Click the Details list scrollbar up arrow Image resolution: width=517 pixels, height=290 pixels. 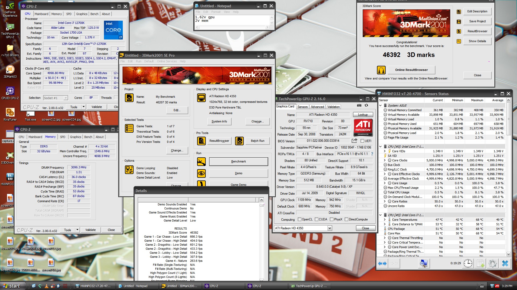coord(261,200)
